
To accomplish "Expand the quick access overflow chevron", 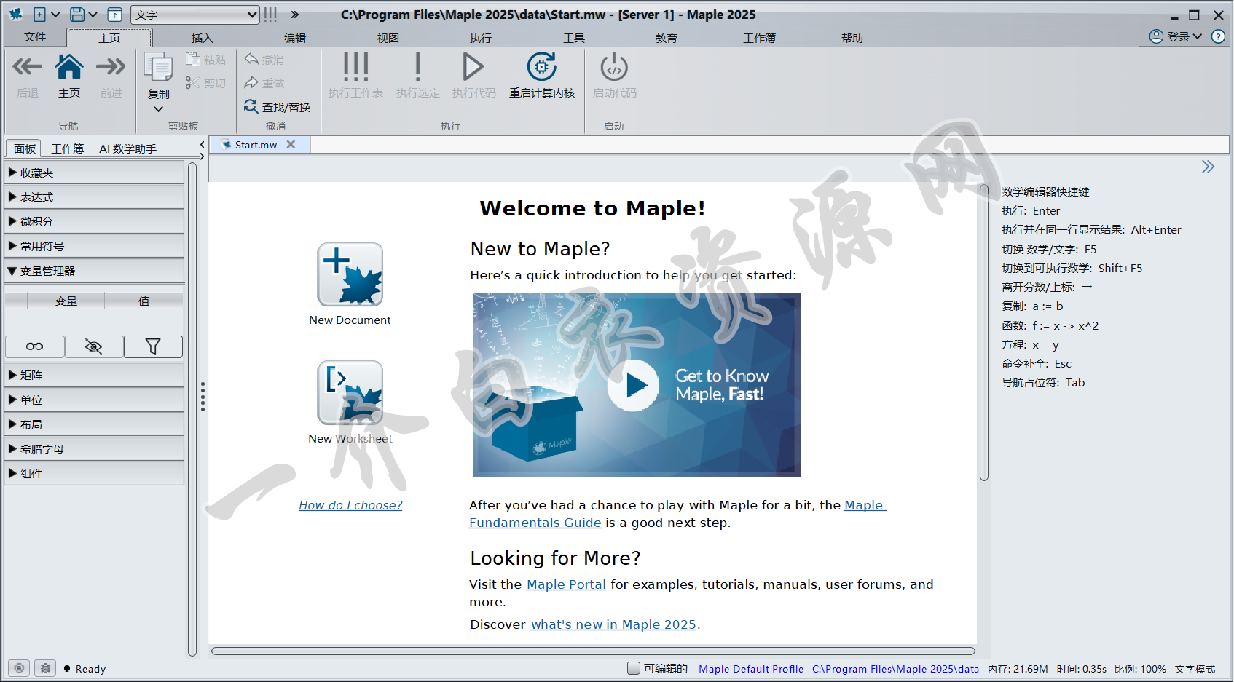I will tap(295, 15).
